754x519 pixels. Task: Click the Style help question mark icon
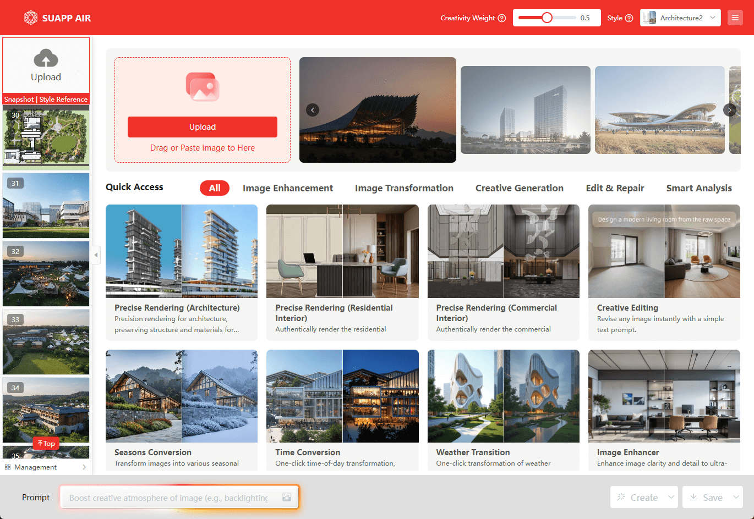pos(629,18)
